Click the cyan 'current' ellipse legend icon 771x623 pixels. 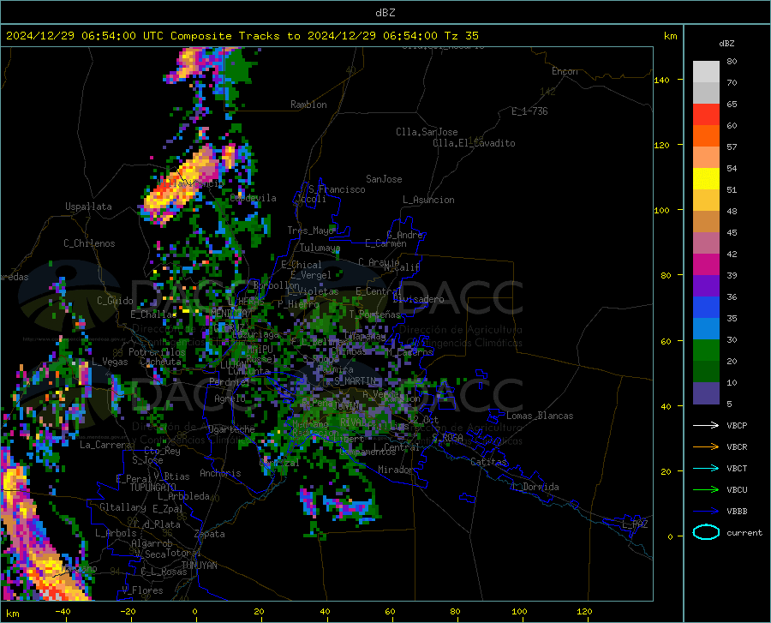[x=706, y=532]
